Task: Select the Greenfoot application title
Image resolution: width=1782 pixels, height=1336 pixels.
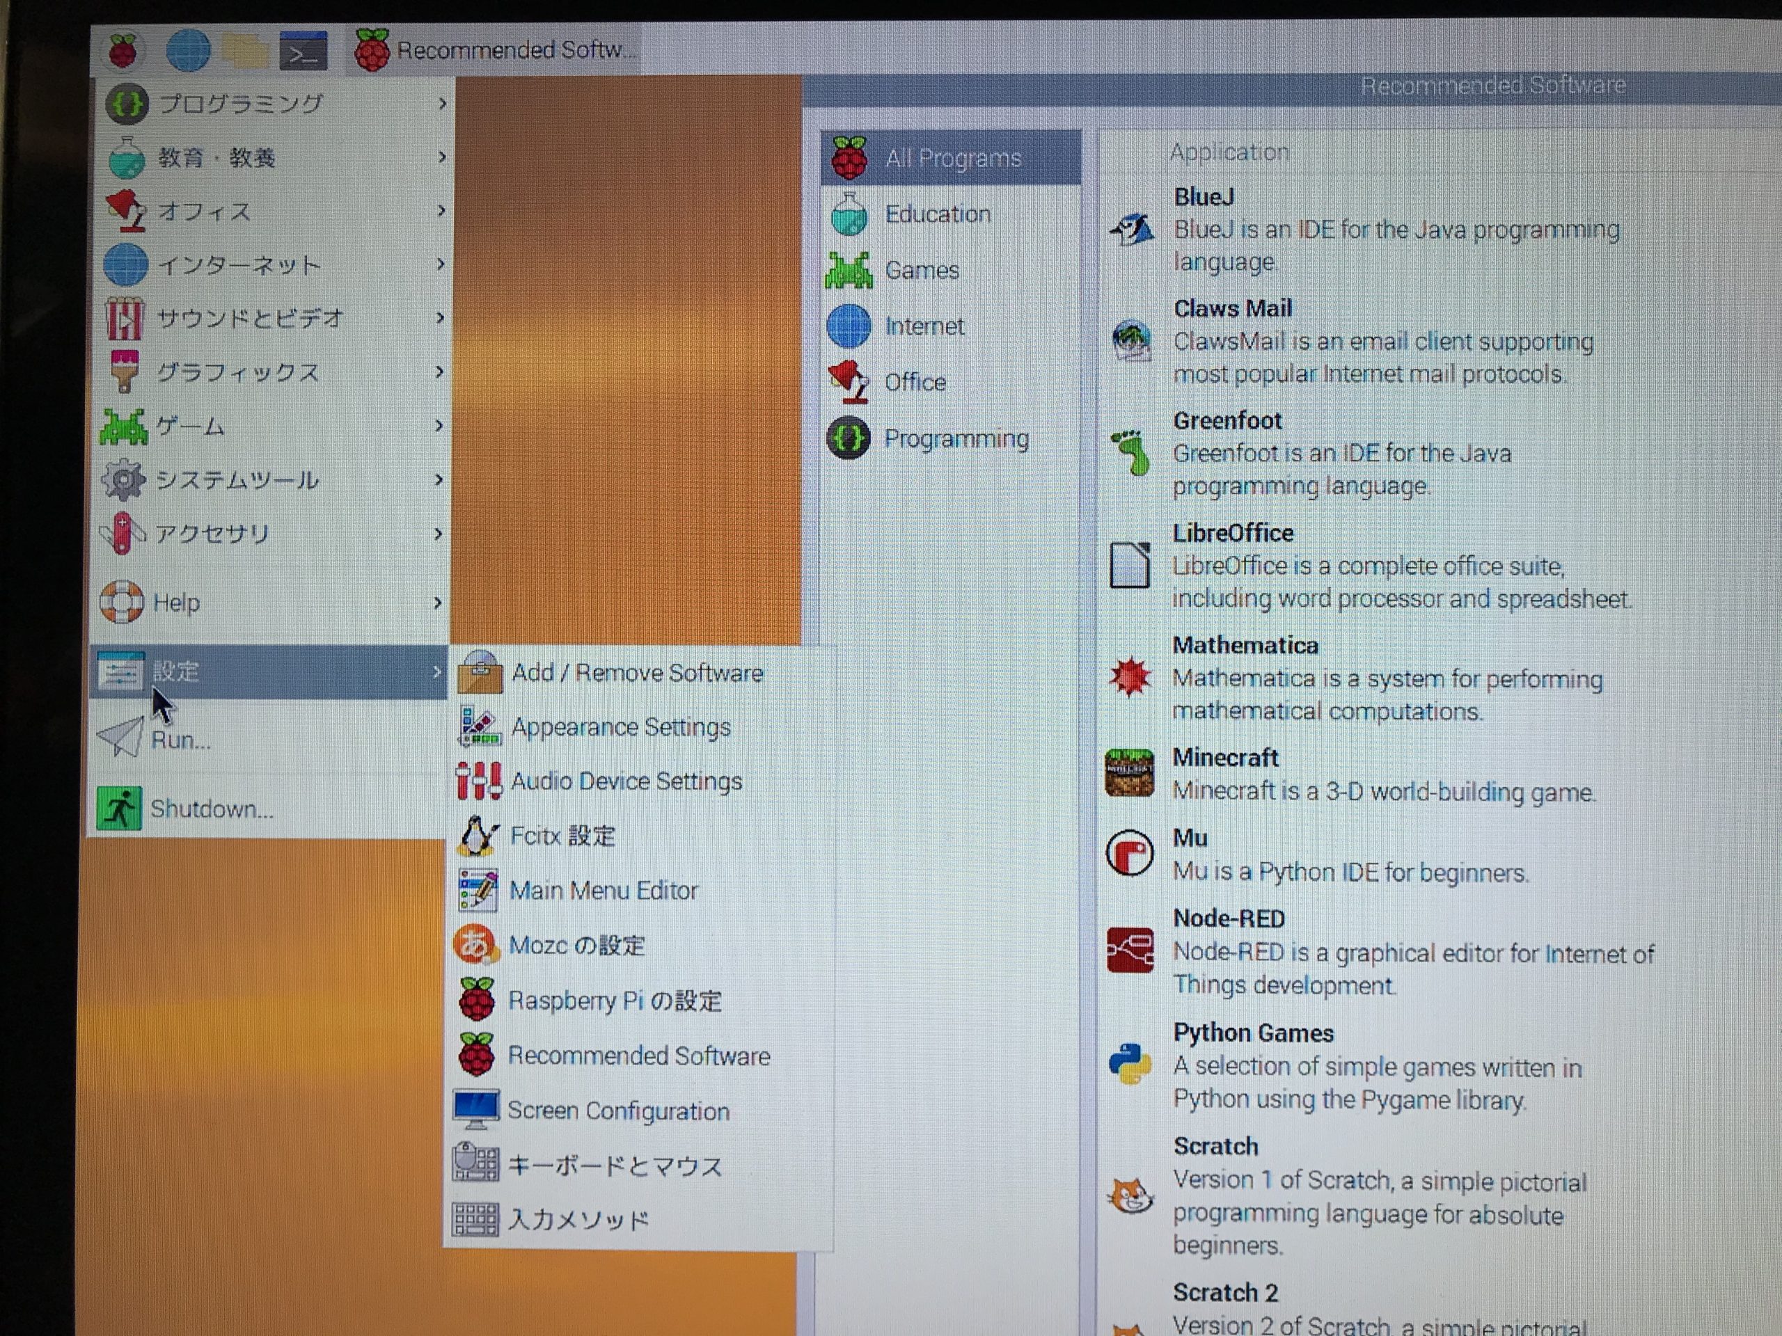Action: tap(1227, 420)
